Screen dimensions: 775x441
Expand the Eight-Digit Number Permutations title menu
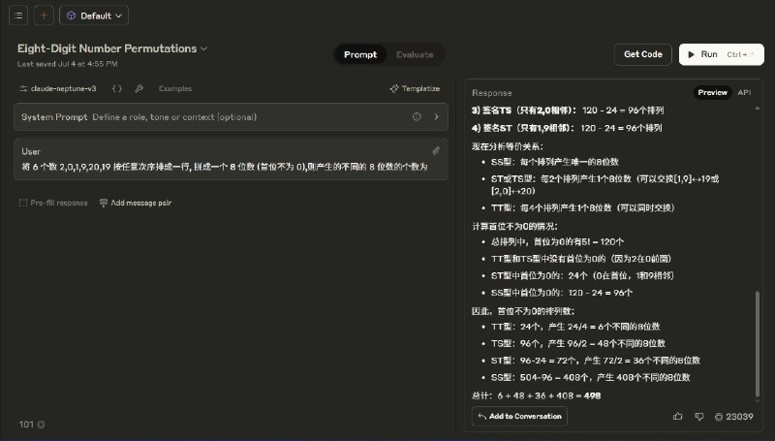tap(203, 48)
